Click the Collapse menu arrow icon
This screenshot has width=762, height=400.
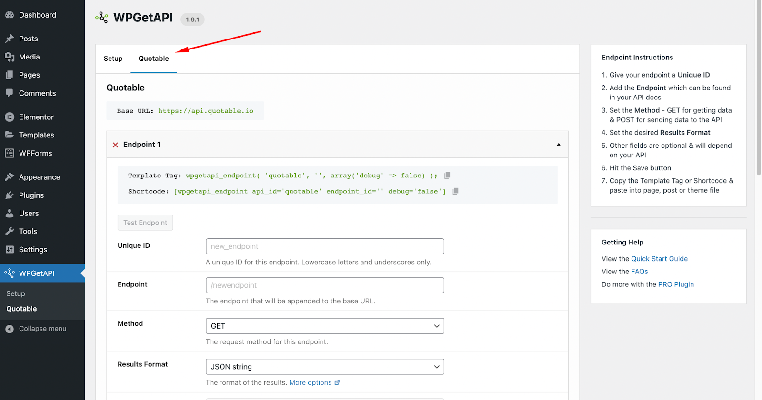click(10, 329)
